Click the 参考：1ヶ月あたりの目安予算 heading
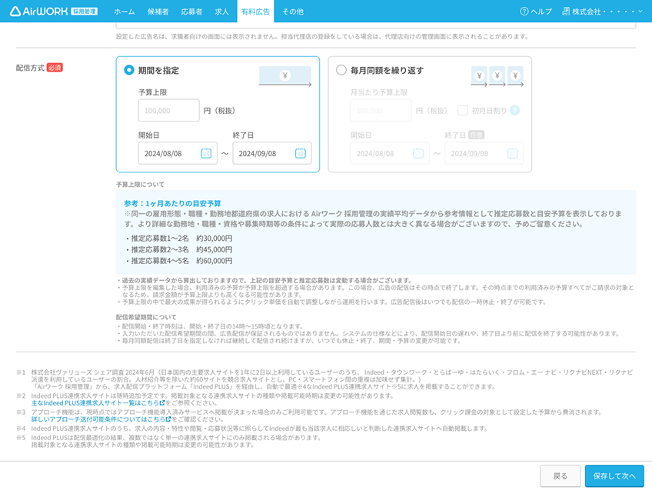Image resolution: width=652 pixels, height=494 pixels. [x=172, y=203]
